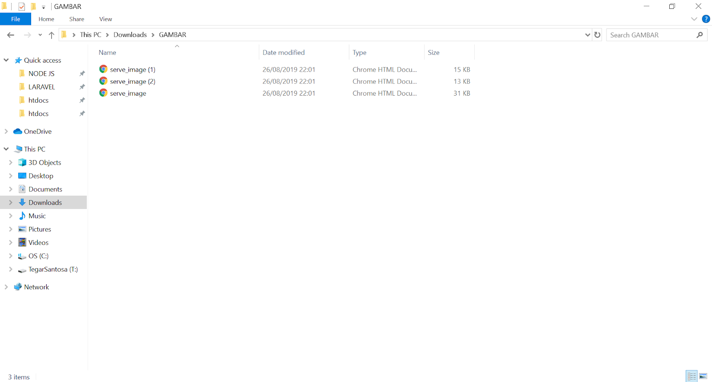This screenshot has width=712, height=382.
Task: Sort files by the Type column header
Action: coord(360,52)
